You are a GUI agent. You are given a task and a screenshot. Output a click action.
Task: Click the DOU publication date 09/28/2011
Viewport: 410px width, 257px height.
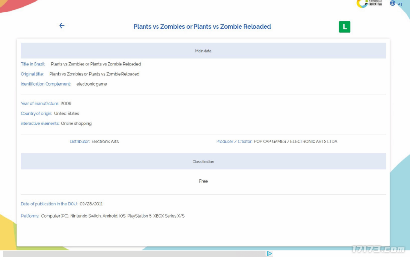[91, 204]
